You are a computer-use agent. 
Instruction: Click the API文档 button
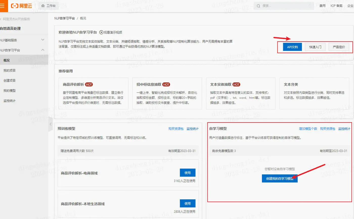point(292,47)
